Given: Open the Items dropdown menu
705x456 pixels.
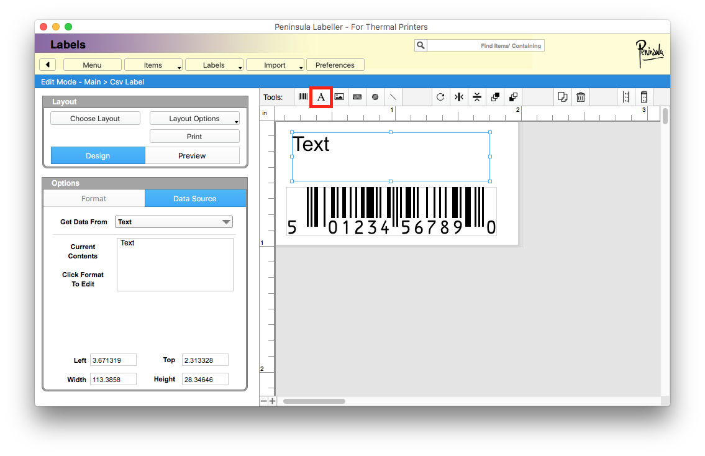Looking at the screenshot, I should tap(153, 65).
